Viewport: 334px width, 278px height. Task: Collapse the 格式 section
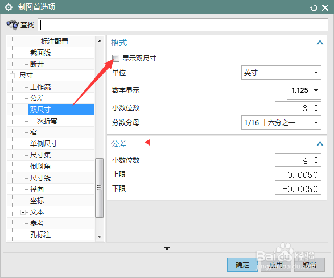(x=320, y=42)
